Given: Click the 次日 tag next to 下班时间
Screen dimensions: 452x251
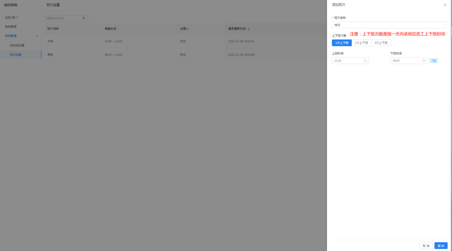Looking at the screenshot, I should coord(434,61).
